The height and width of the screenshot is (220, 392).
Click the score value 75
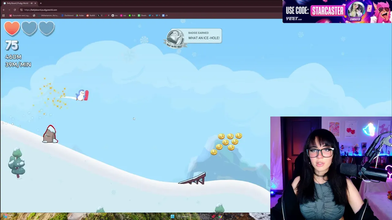[x=12, y=46]
